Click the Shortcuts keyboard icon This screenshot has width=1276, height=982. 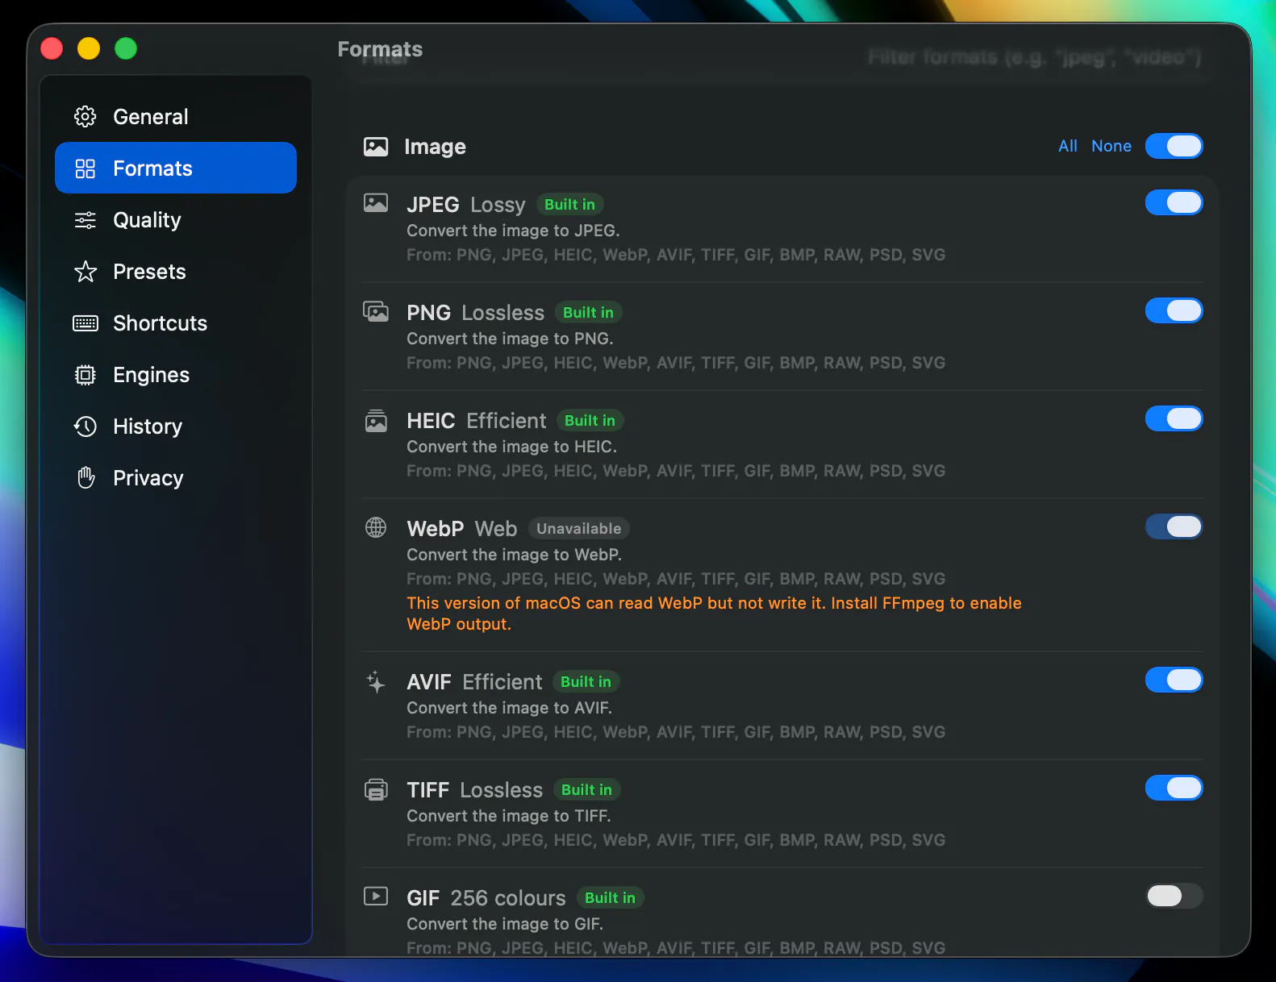coord(85,323)
